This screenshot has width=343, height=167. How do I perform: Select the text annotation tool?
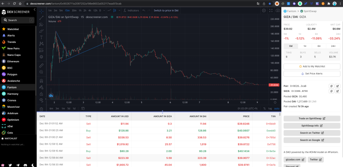pyautogui.click(x=41, y=37)
